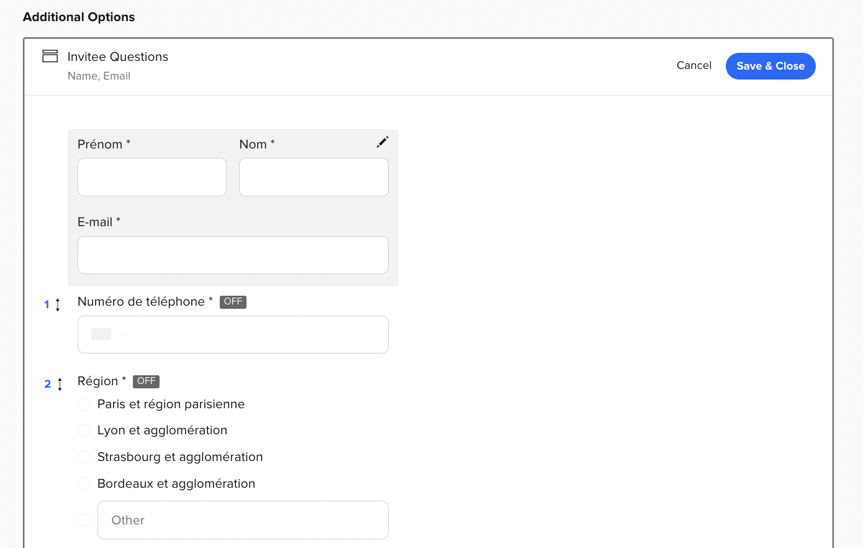Image resolution: width=863 pixels, height=548 pixels.
Task: Click inside the E-mail field
Action: tap(233, 255)
